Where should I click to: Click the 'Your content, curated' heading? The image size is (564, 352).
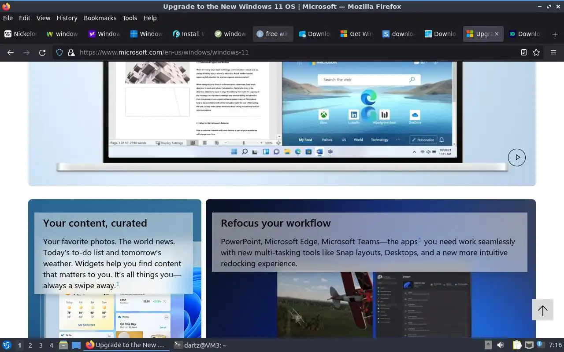click(95, 223)
